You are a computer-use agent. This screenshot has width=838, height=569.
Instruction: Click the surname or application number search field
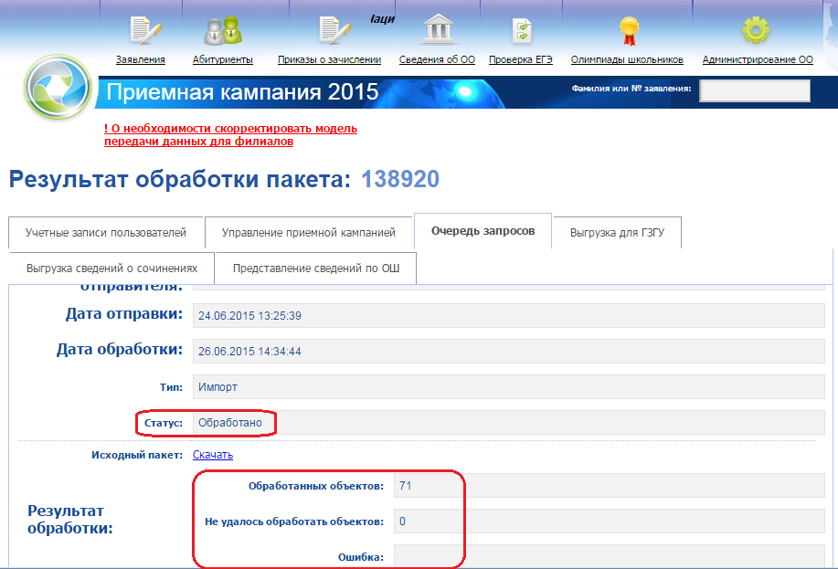[x=754, y=90]
